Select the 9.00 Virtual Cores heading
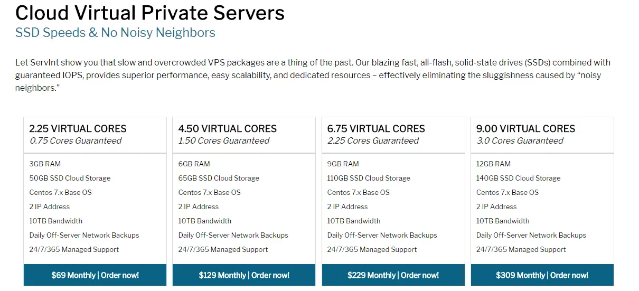Viewport: 639px width, 291px height. 525,129
